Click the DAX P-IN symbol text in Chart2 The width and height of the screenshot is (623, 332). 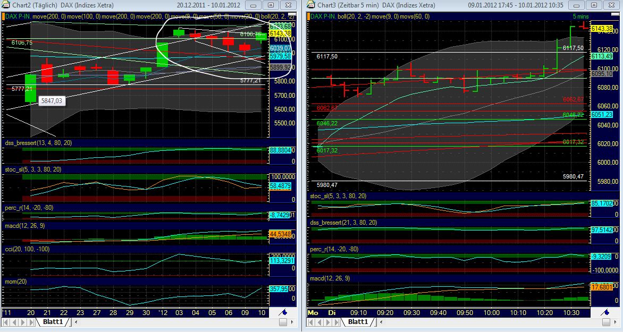pos(19,16)
